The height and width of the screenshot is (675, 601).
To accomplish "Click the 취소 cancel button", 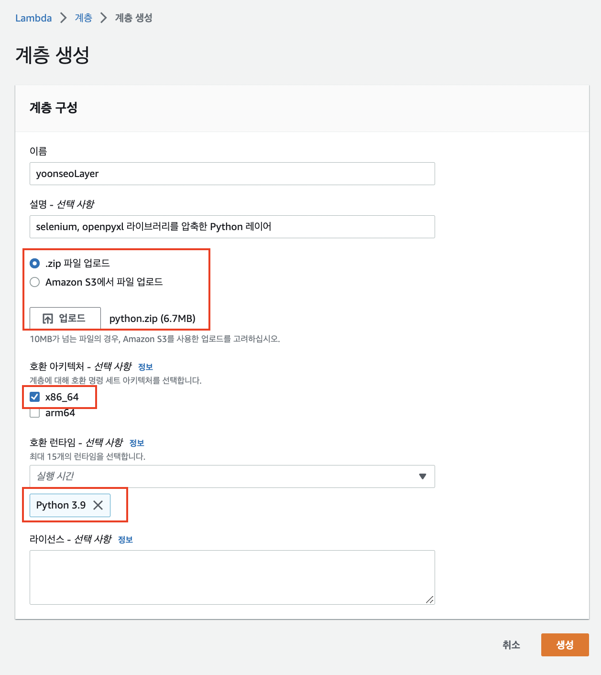I will coord(511,645).
